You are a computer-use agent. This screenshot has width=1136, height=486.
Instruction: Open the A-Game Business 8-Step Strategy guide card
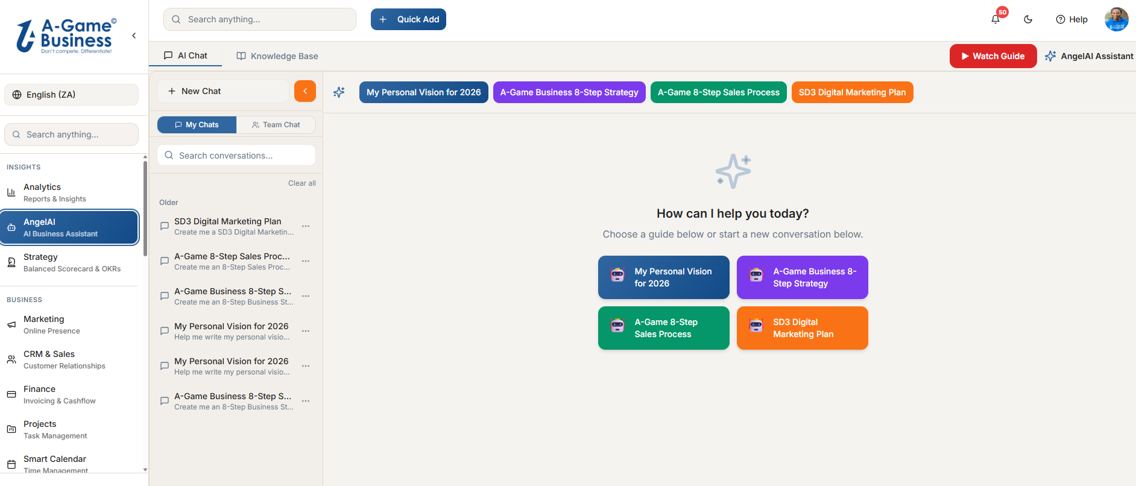pyautogui.click(x=803, y=277)
